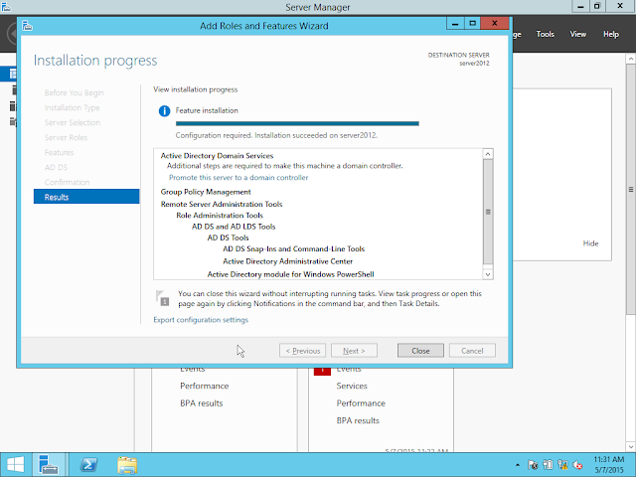This screenshot has height=477, width=636.
Task: Open Server Manager from the taskbar
Action: 49,465
